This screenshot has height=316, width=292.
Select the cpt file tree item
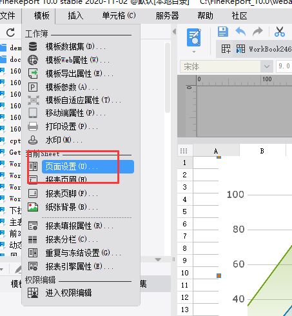10,141
